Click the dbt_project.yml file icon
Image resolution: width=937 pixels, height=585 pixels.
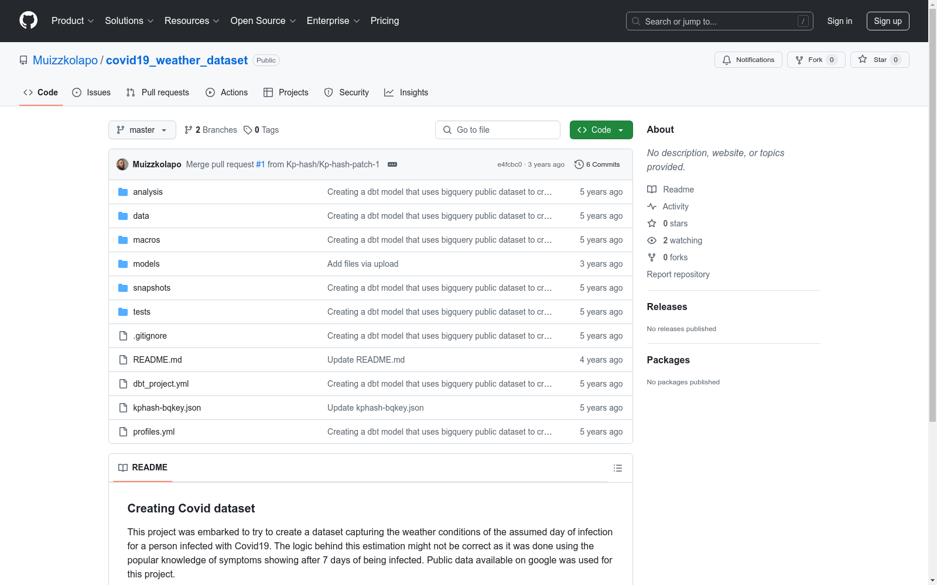[x=123, y=384]
